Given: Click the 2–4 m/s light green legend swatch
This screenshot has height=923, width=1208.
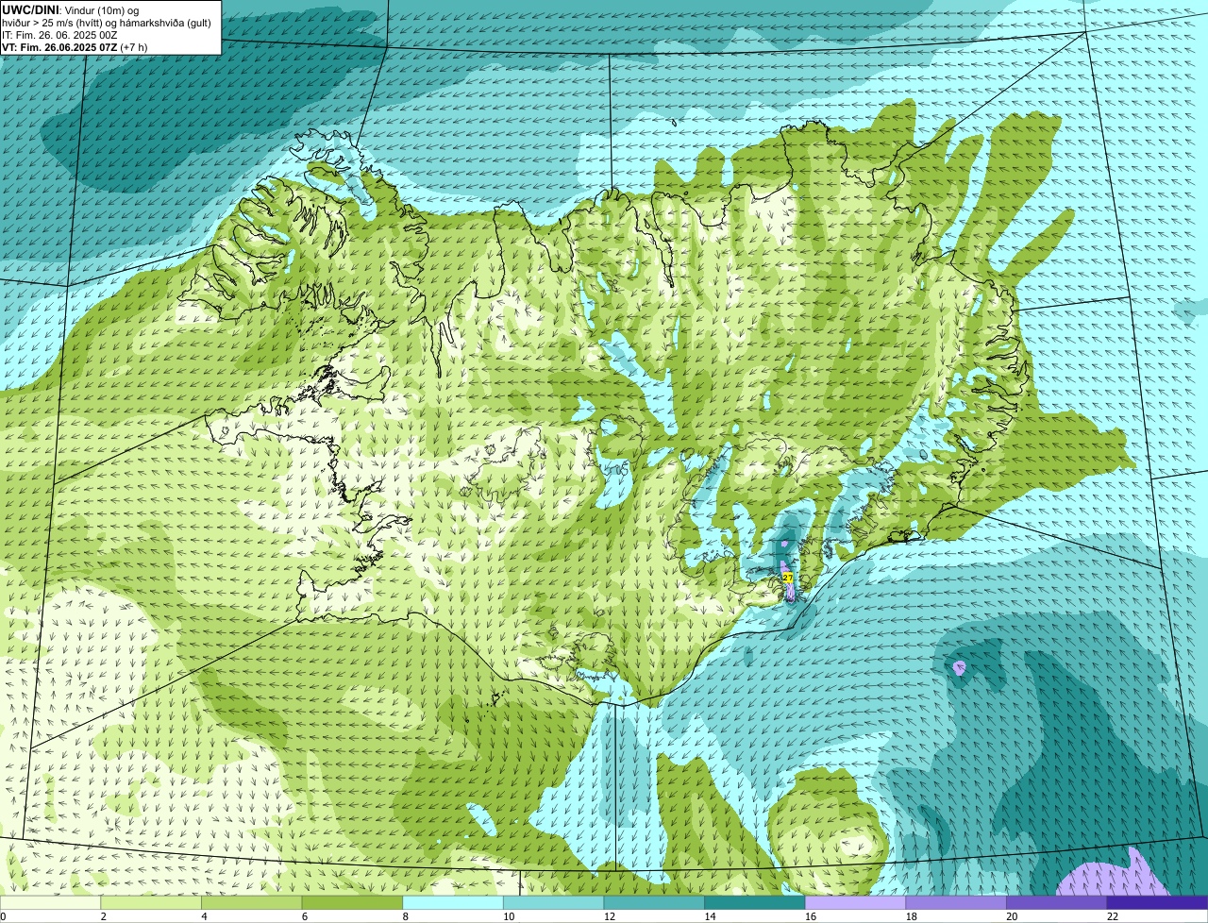Looking at the screenshot, I should (151, 903).
